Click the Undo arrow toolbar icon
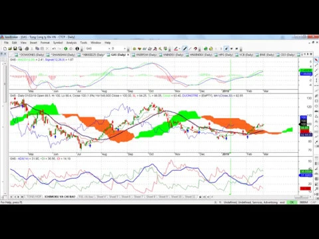 click(x=54, y=48)
